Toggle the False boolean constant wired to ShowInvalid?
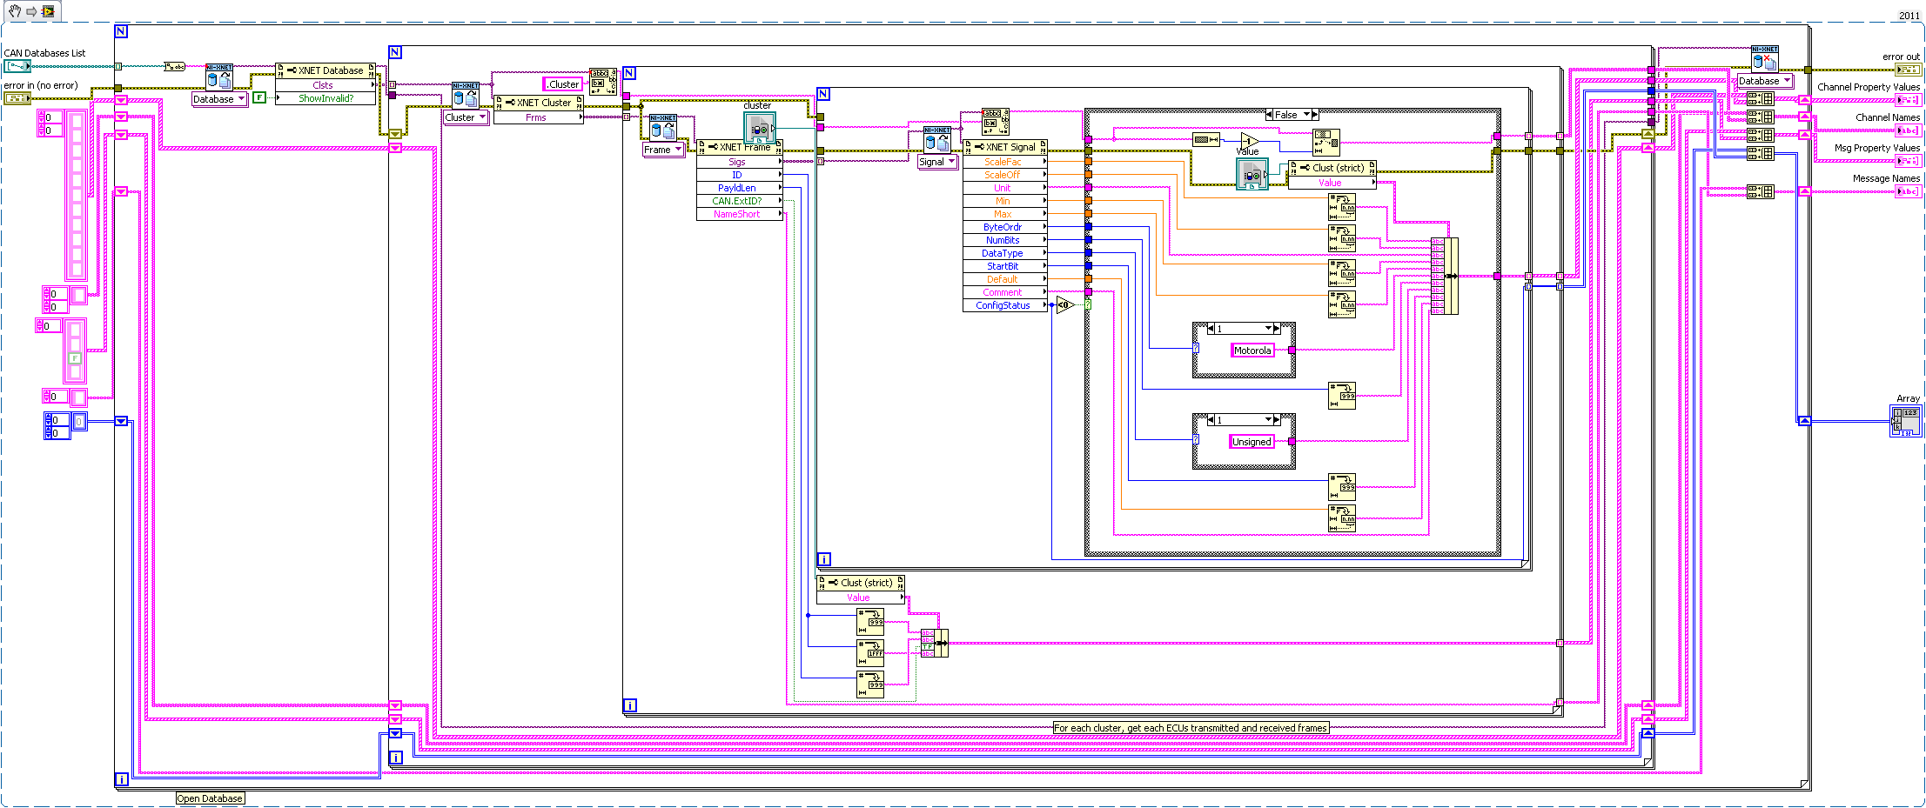The width and height of the screenshot is (1926, 808). [258, 97]
